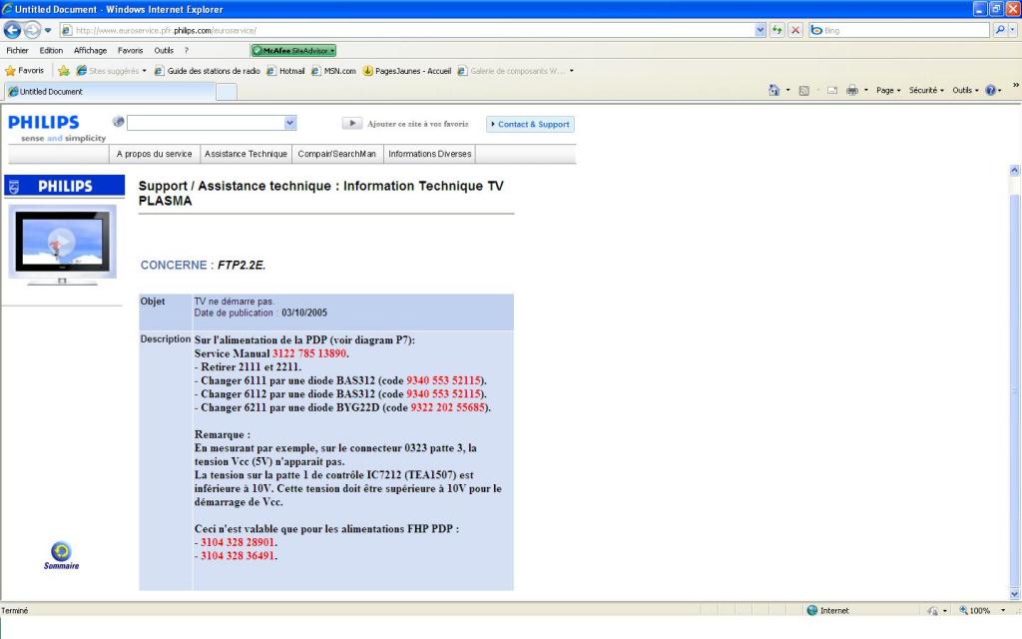Click the page scrollbar down arrow
The width and height of the screenshot is (1022, 639).
click(x=1014, y=594)
